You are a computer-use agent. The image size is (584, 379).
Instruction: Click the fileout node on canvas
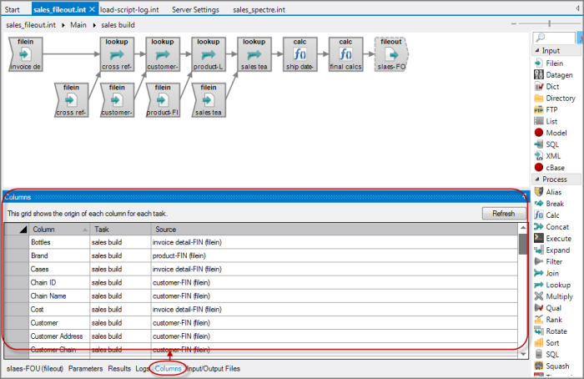pos(390,54)
